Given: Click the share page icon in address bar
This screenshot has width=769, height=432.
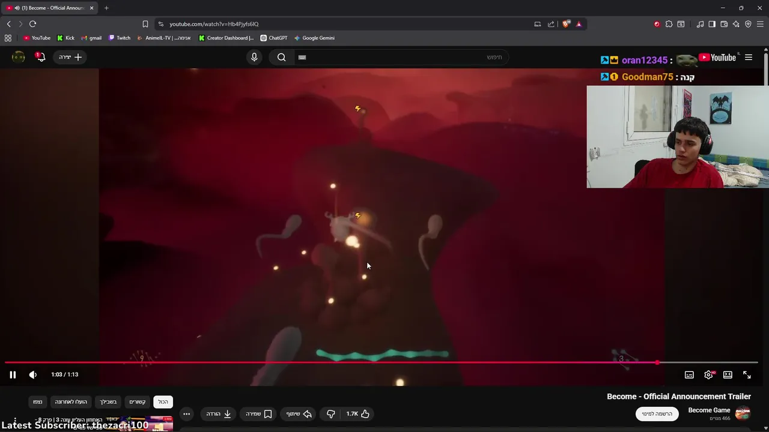Looking at the screenshot, I should tap(551, 24).
